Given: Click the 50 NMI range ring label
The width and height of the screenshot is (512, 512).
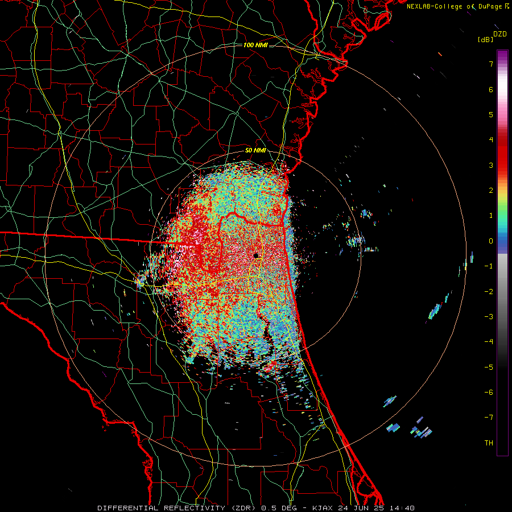Looking at the screenshot, I should click(255, 151).
